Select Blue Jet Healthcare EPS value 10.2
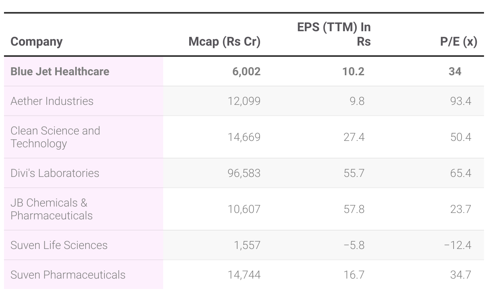 coord(353,71)
